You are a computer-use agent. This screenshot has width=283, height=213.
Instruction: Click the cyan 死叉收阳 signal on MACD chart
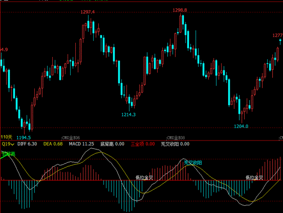coord(193,163)
